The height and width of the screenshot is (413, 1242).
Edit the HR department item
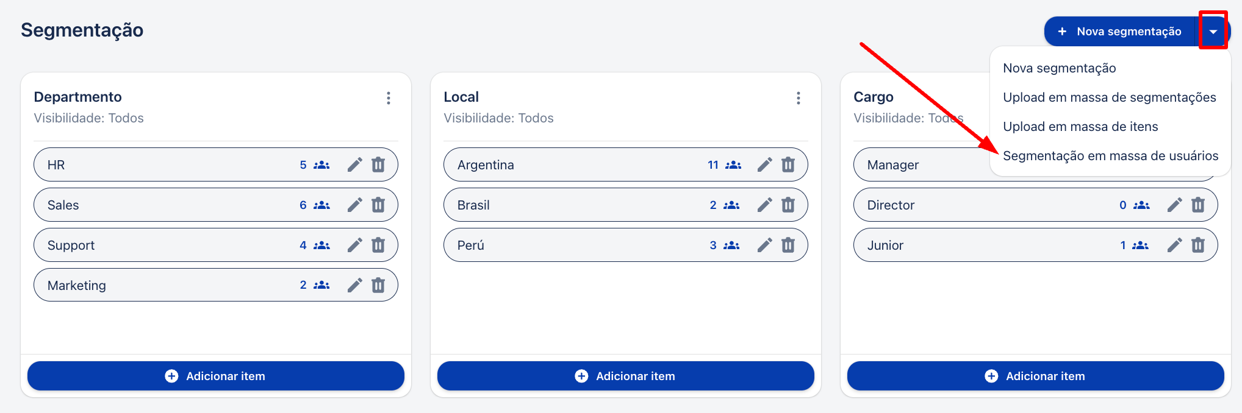click(x=355, y=164)
